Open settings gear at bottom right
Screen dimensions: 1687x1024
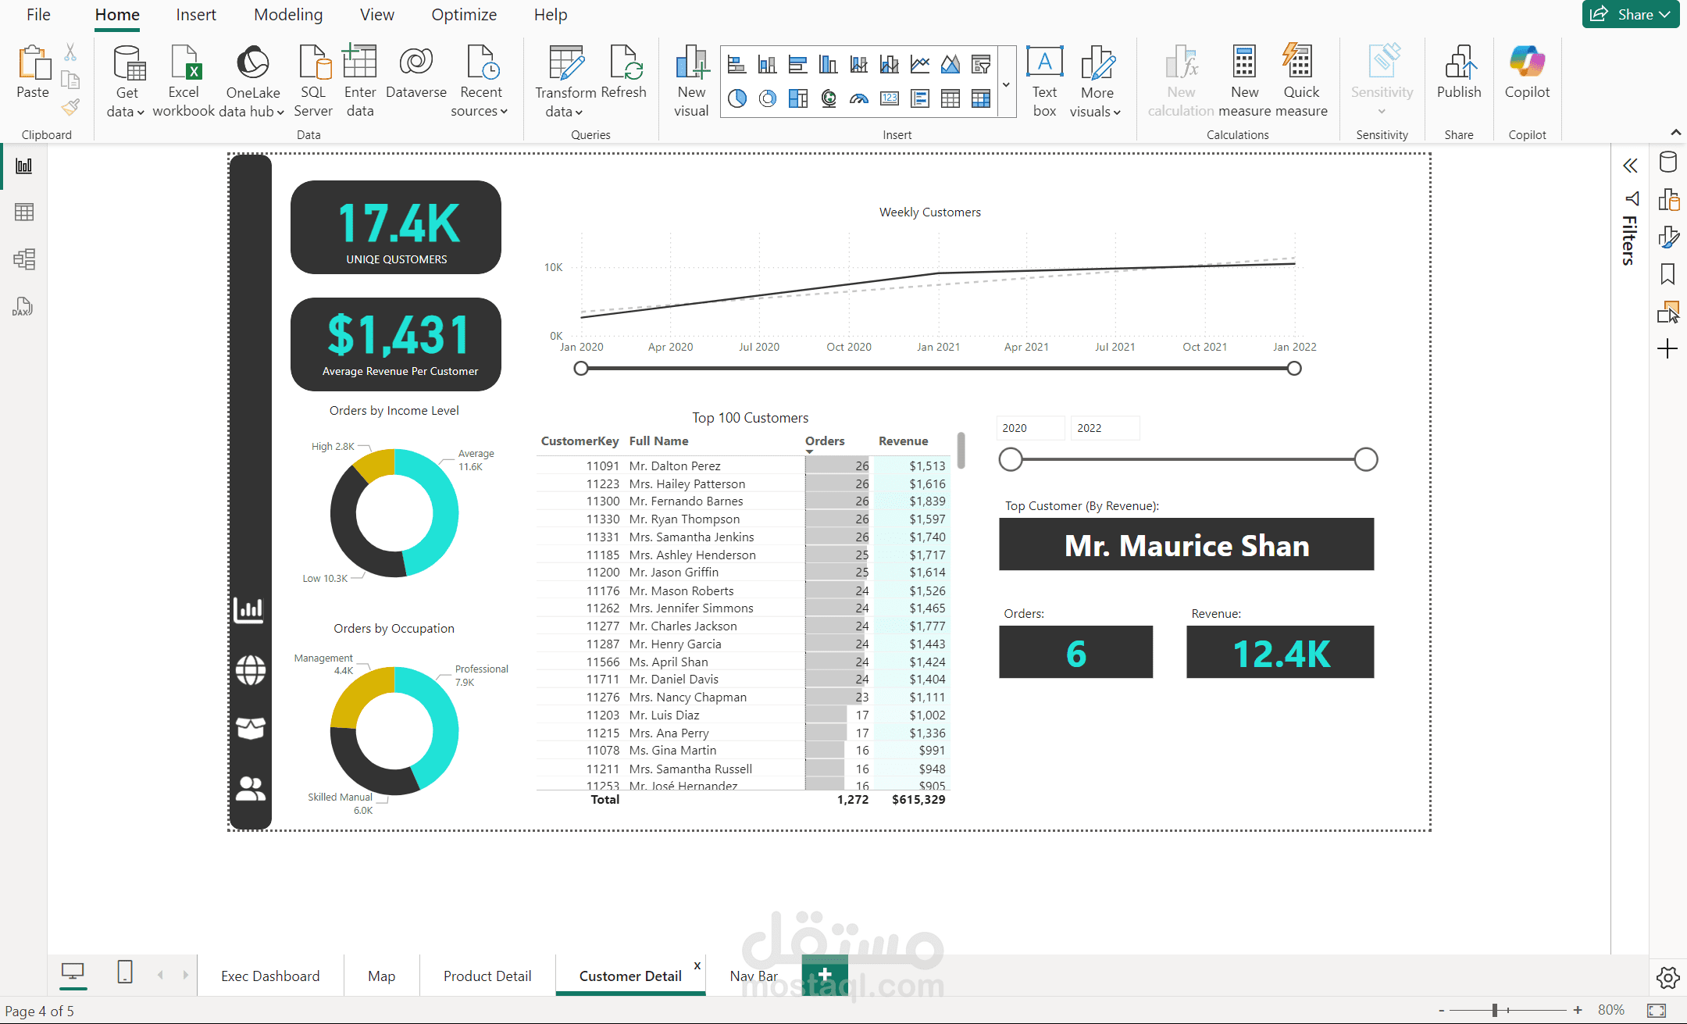coord(1668,977)
